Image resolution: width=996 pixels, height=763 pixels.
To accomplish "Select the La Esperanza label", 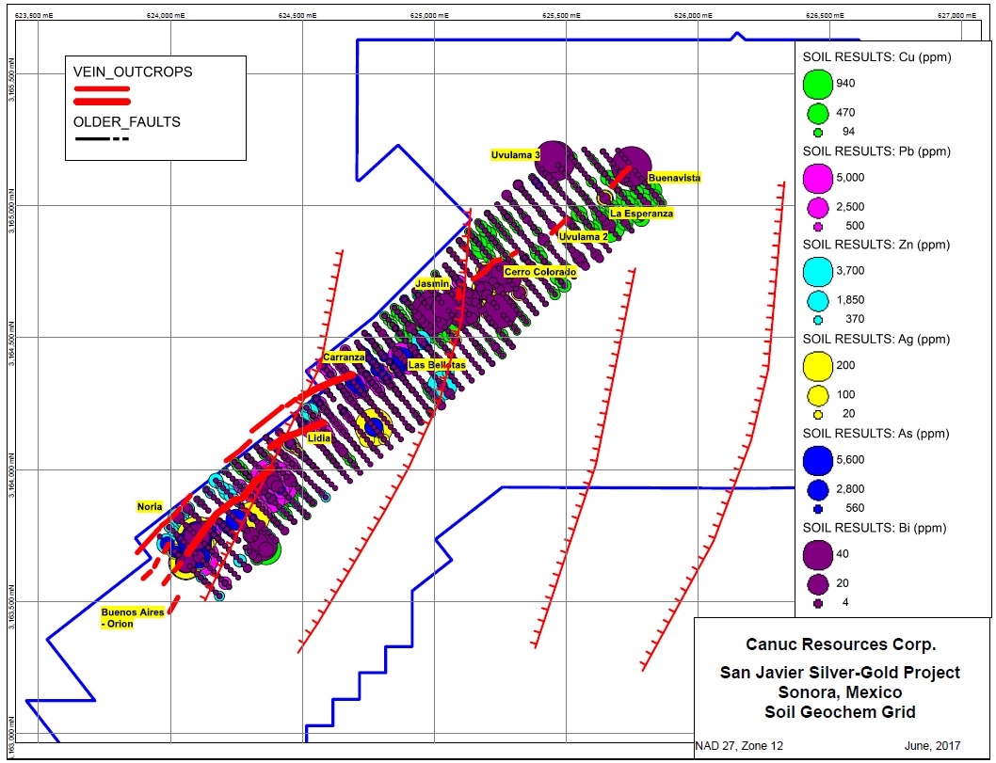I will click(x=641, y=214).
